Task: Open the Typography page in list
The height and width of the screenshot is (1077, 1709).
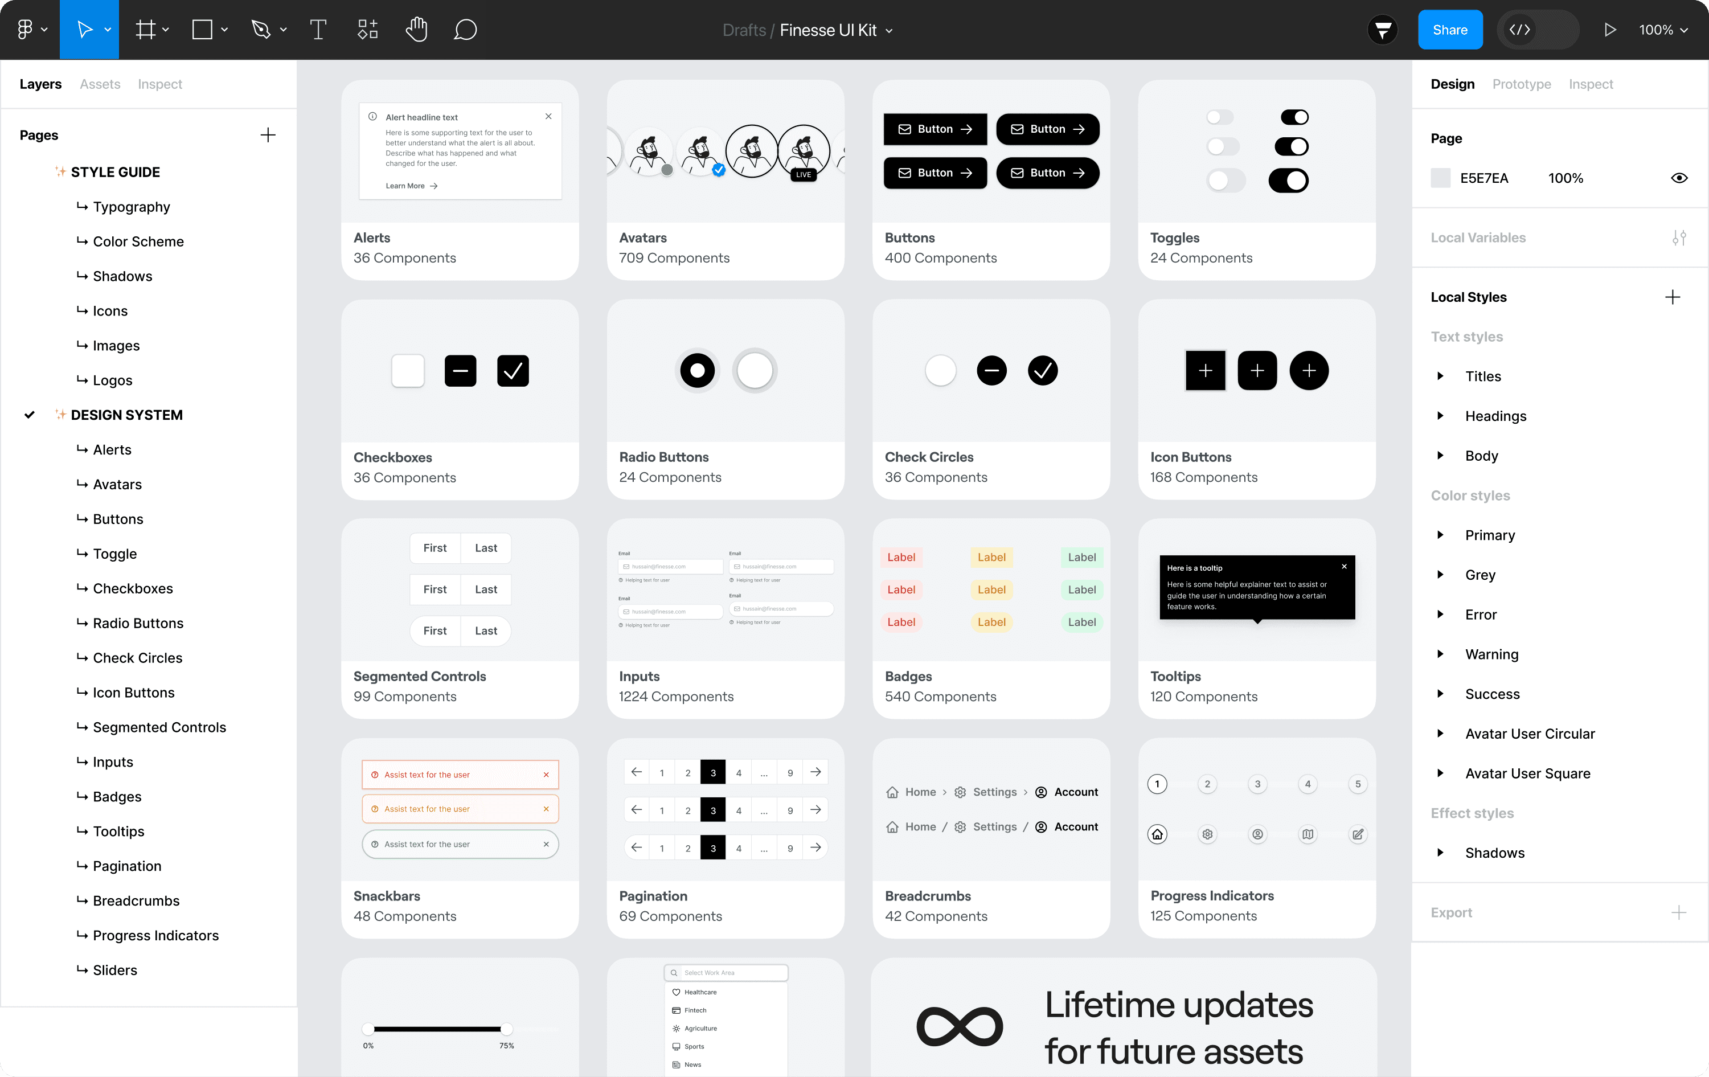Action: click(132, 207)
